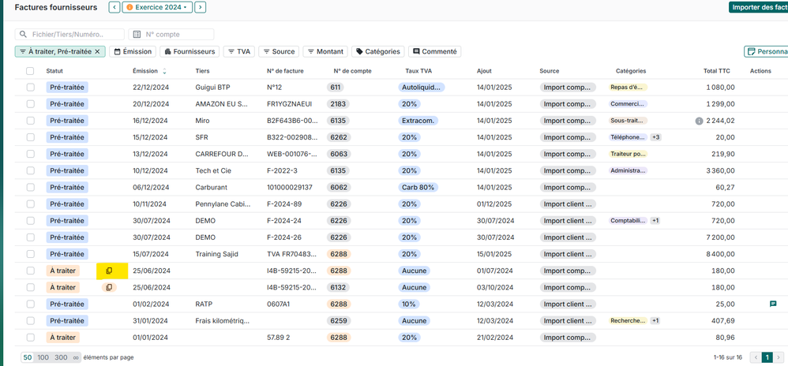Sort the table by the Émission column
Screen dimensions: 788x366
pos(145,71)
